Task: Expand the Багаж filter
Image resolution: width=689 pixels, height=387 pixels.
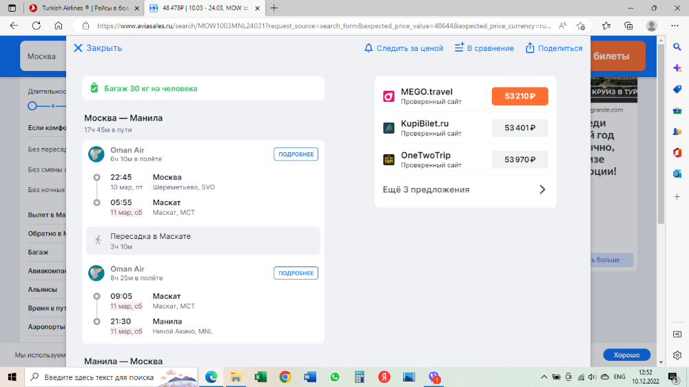Action: [x=38, y=252]
